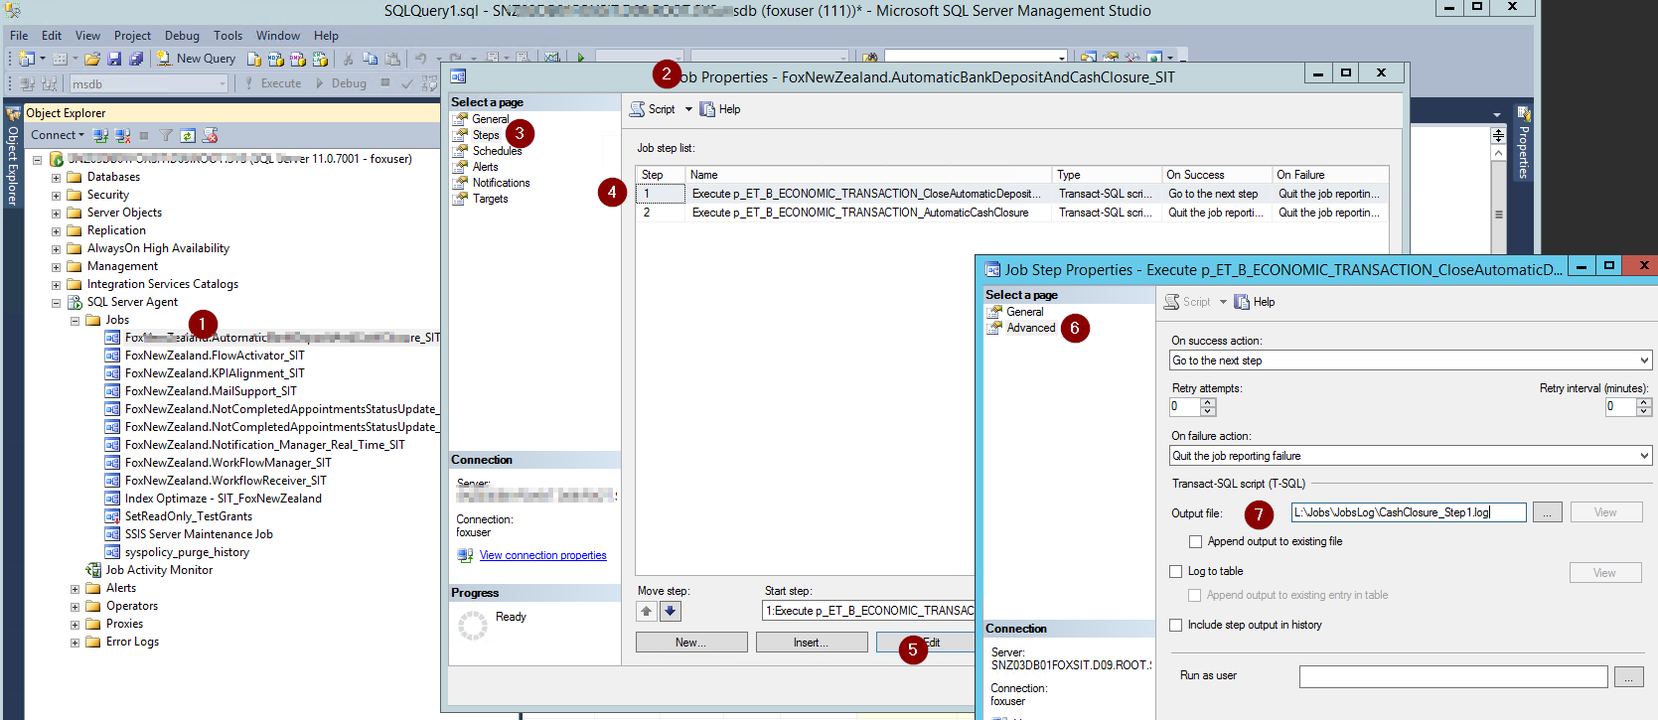Move the selected step down with the arrow
Screen dimensions: 1658x720
click(x=671, y=612)
